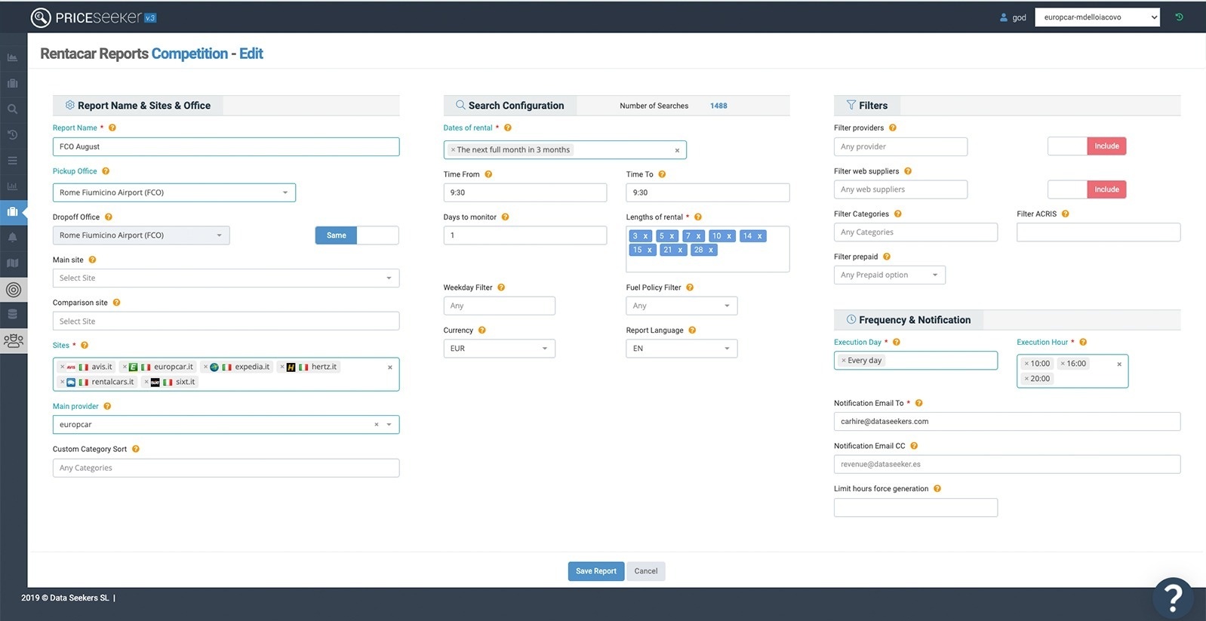Remove Every day from Execution Day
Image resolution: width=1206 pixels, height=621 pixels.
(844, 361)
